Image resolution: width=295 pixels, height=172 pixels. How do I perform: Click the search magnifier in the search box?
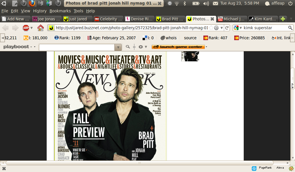pyautogui.click(x=290, y=28)
